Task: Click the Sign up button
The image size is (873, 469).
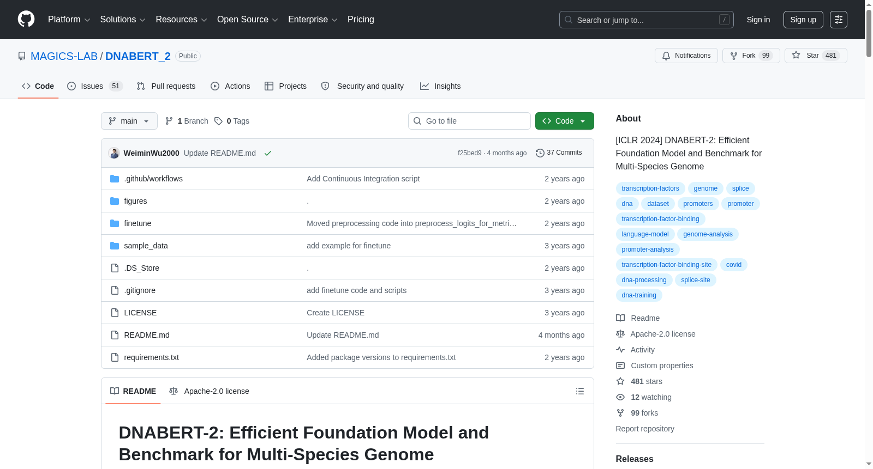Action: 803,20
